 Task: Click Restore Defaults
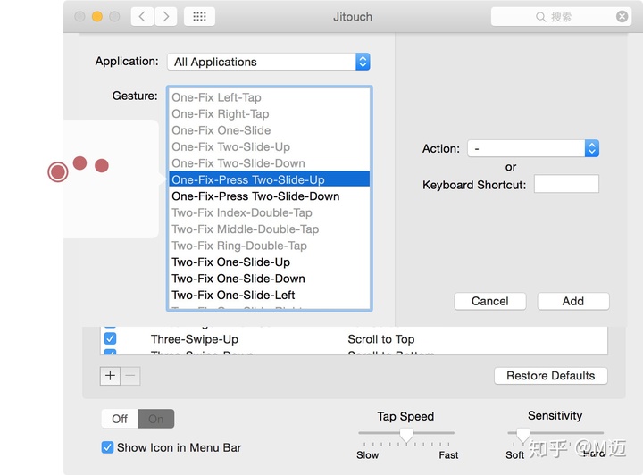551,376
